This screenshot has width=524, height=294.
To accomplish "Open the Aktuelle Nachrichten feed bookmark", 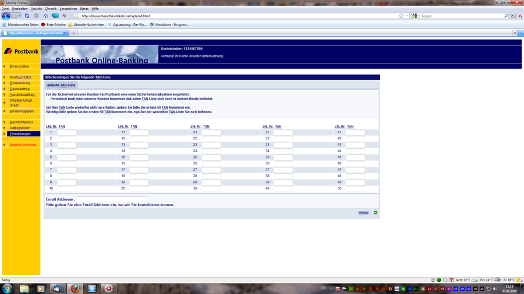I will [x=86, y=24].
